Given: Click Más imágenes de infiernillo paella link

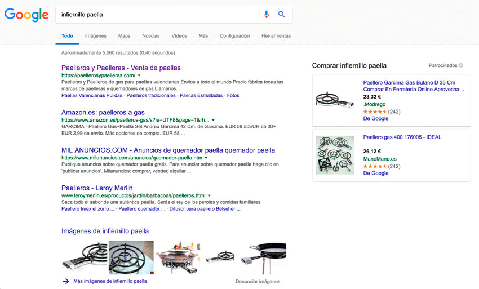Looking at the screenshot, I should click(110, 281).
